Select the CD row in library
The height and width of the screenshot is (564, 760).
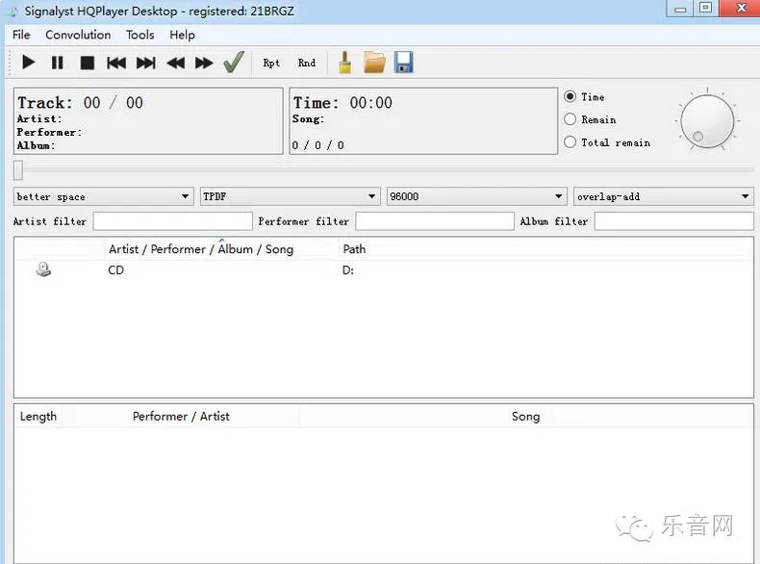[383, 270]
